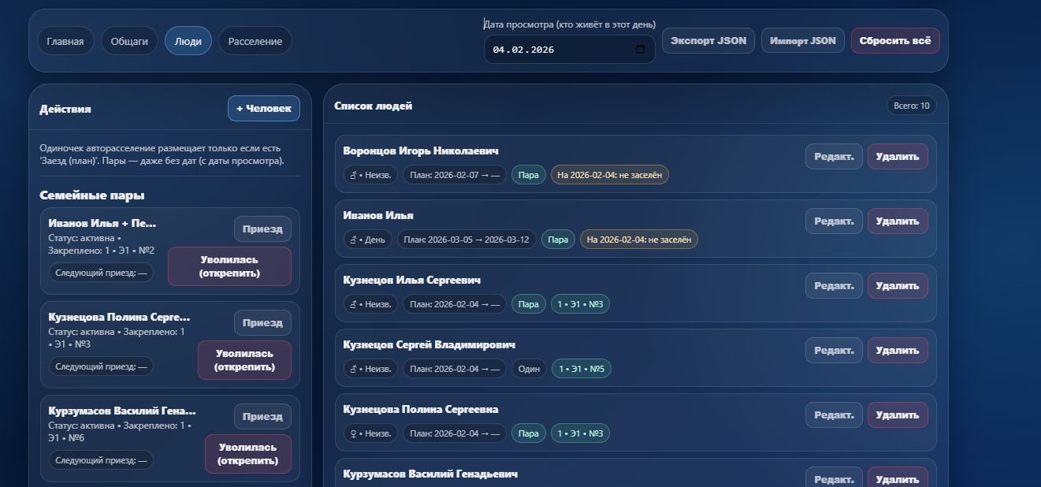Add a person with + Человек button
The image size is (1041, 487).
tap(263, 109)
